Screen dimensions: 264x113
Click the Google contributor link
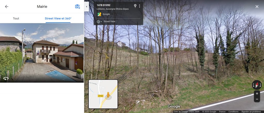[x=106, y=14]
